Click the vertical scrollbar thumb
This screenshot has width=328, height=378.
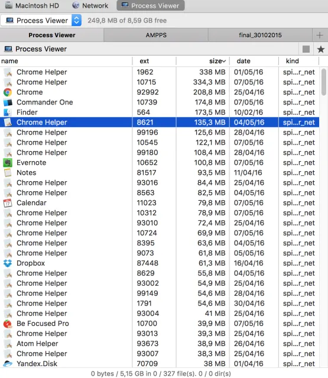tap(324, 82)
